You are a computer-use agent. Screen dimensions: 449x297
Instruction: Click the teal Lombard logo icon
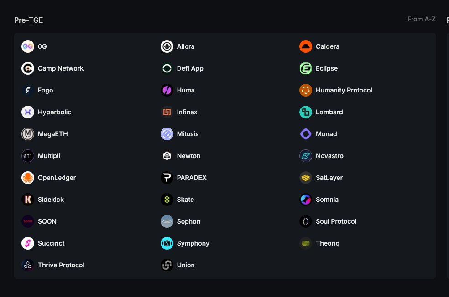306,112
